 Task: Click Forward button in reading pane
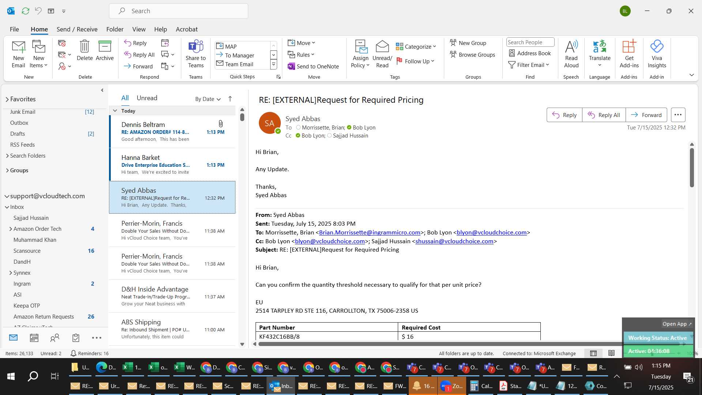click(x=646, y=115)
